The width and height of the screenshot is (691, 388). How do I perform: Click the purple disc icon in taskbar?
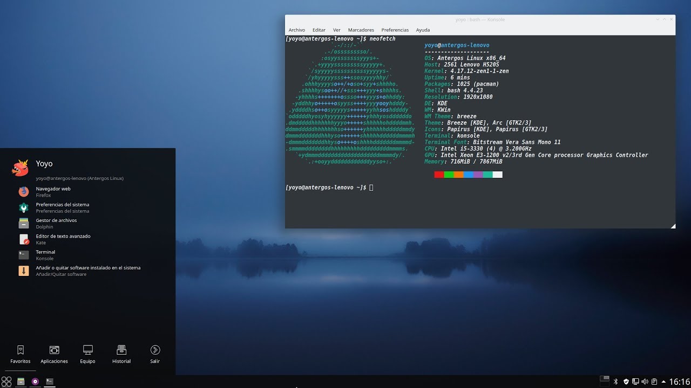[x=35, y=382]
